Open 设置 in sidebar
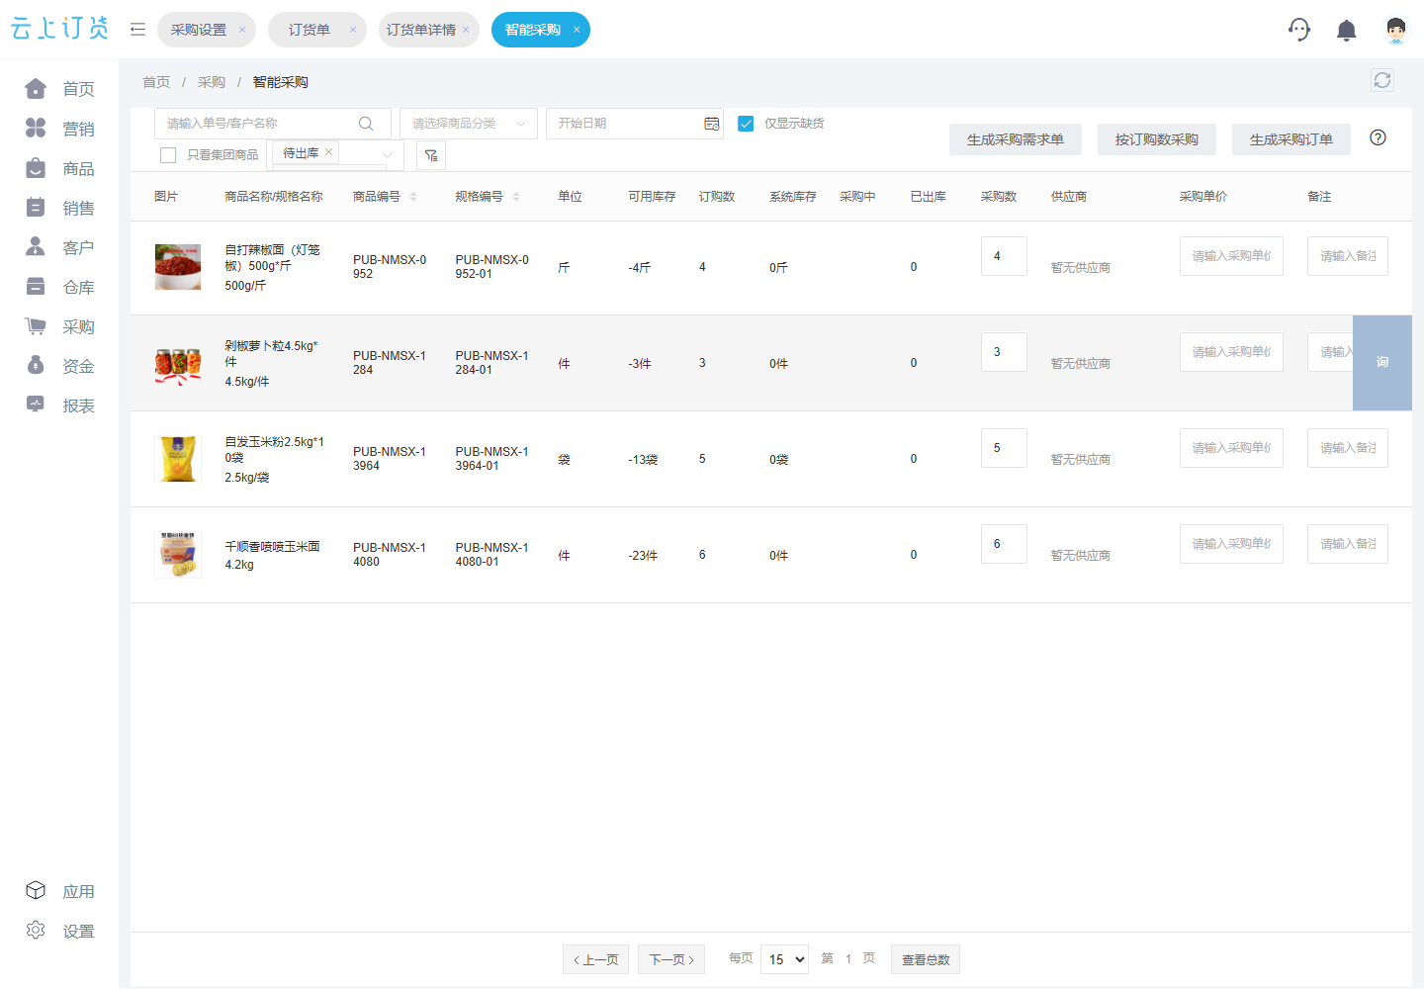 click(59, 931)
